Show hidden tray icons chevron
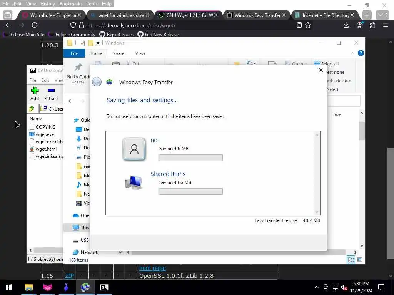The height and width of the screenshot is (295, 394). [x=317, y=287]
